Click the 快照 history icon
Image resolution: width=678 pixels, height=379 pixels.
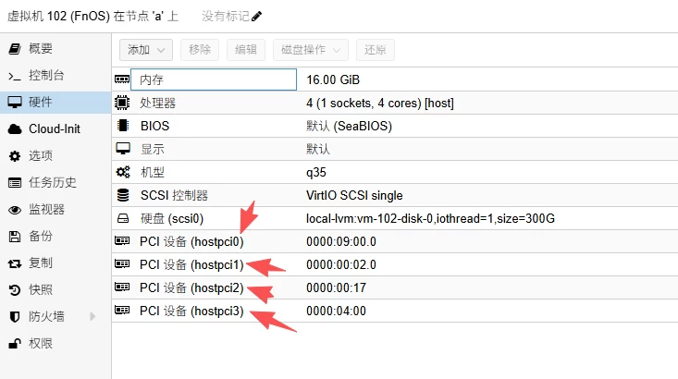tap(15, 290)
